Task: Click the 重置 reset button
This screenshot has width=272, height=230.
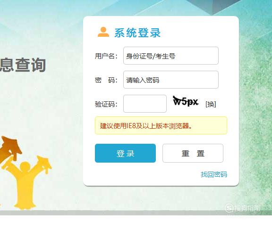Action: [193, 153]
